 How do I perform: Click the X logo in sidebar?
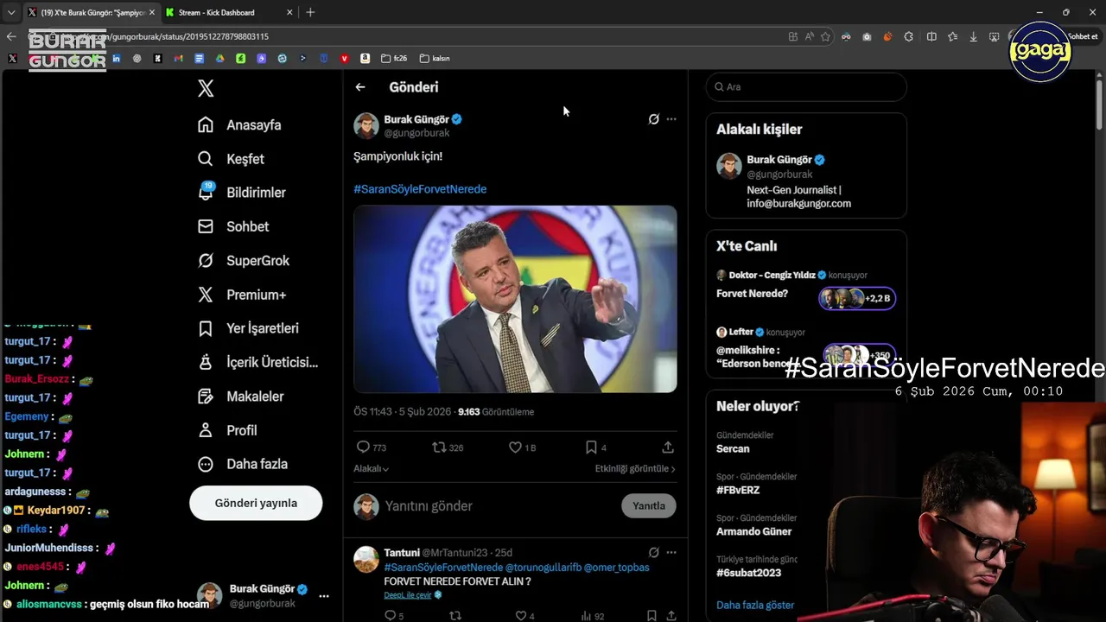[206, 88]
